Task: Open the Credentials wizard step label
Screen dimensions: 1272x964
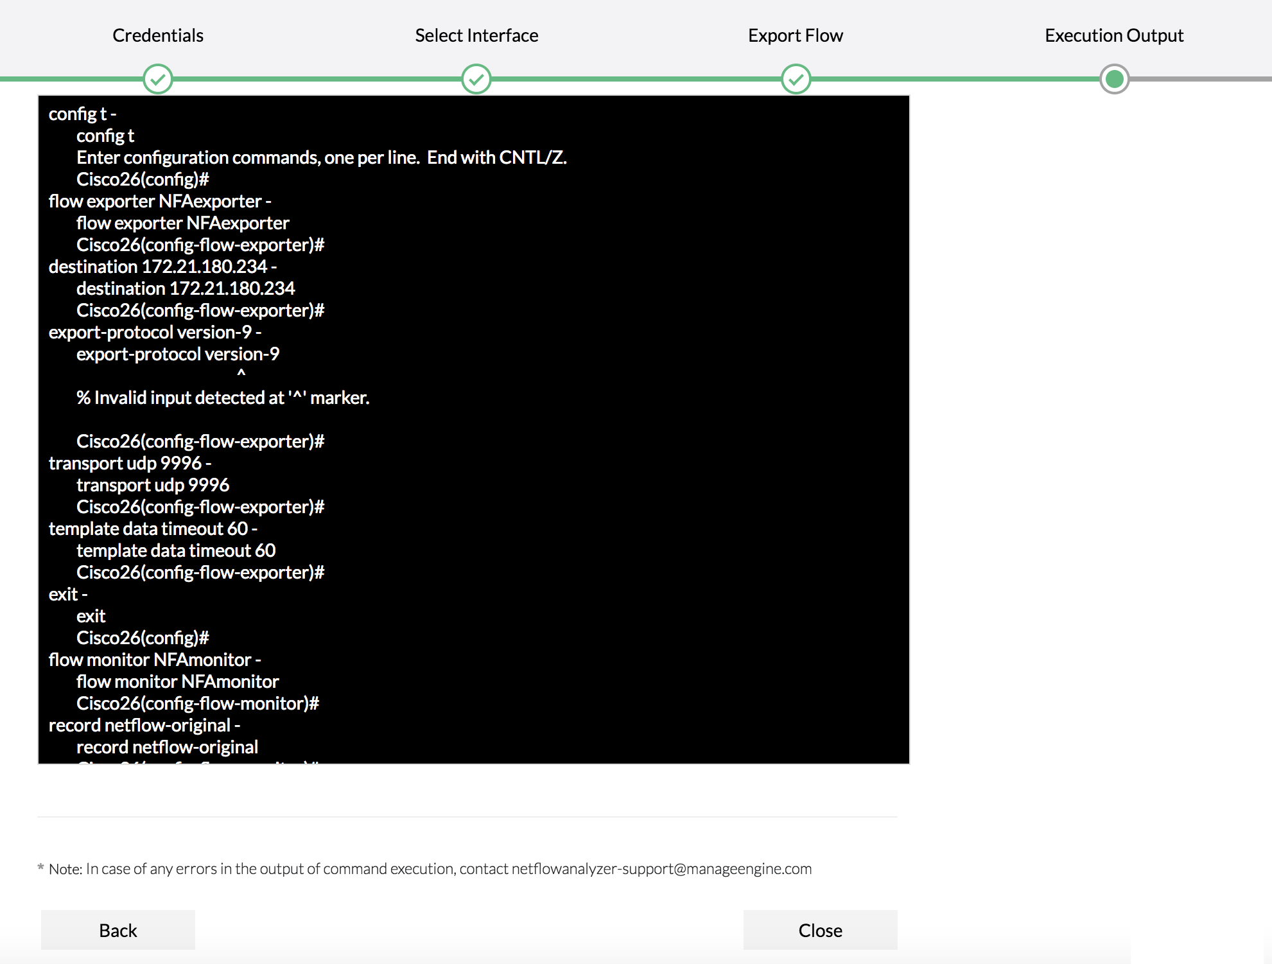Action: 158,35
